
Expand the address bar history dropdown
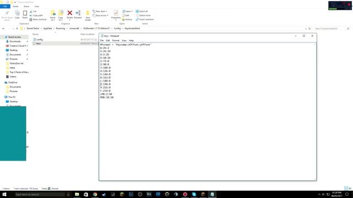pyautogui.click(x=306, y=29)
